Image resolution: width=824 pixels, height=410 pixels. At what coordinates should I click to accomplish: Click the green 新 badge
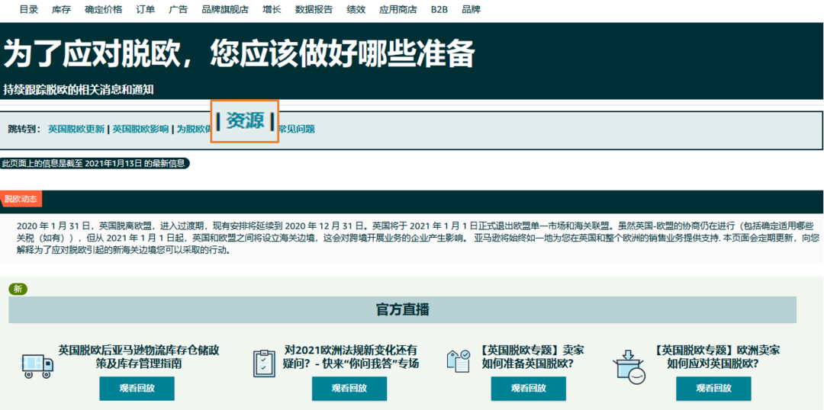[18, 289]
